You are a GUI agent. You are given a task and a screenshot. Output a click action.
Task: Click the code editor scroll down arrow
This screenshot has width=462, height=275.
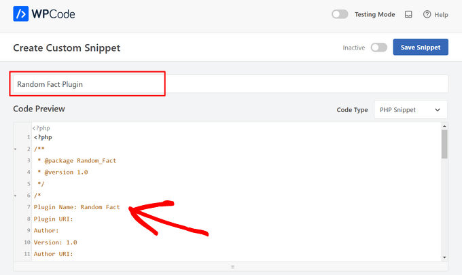click(444, 257)
